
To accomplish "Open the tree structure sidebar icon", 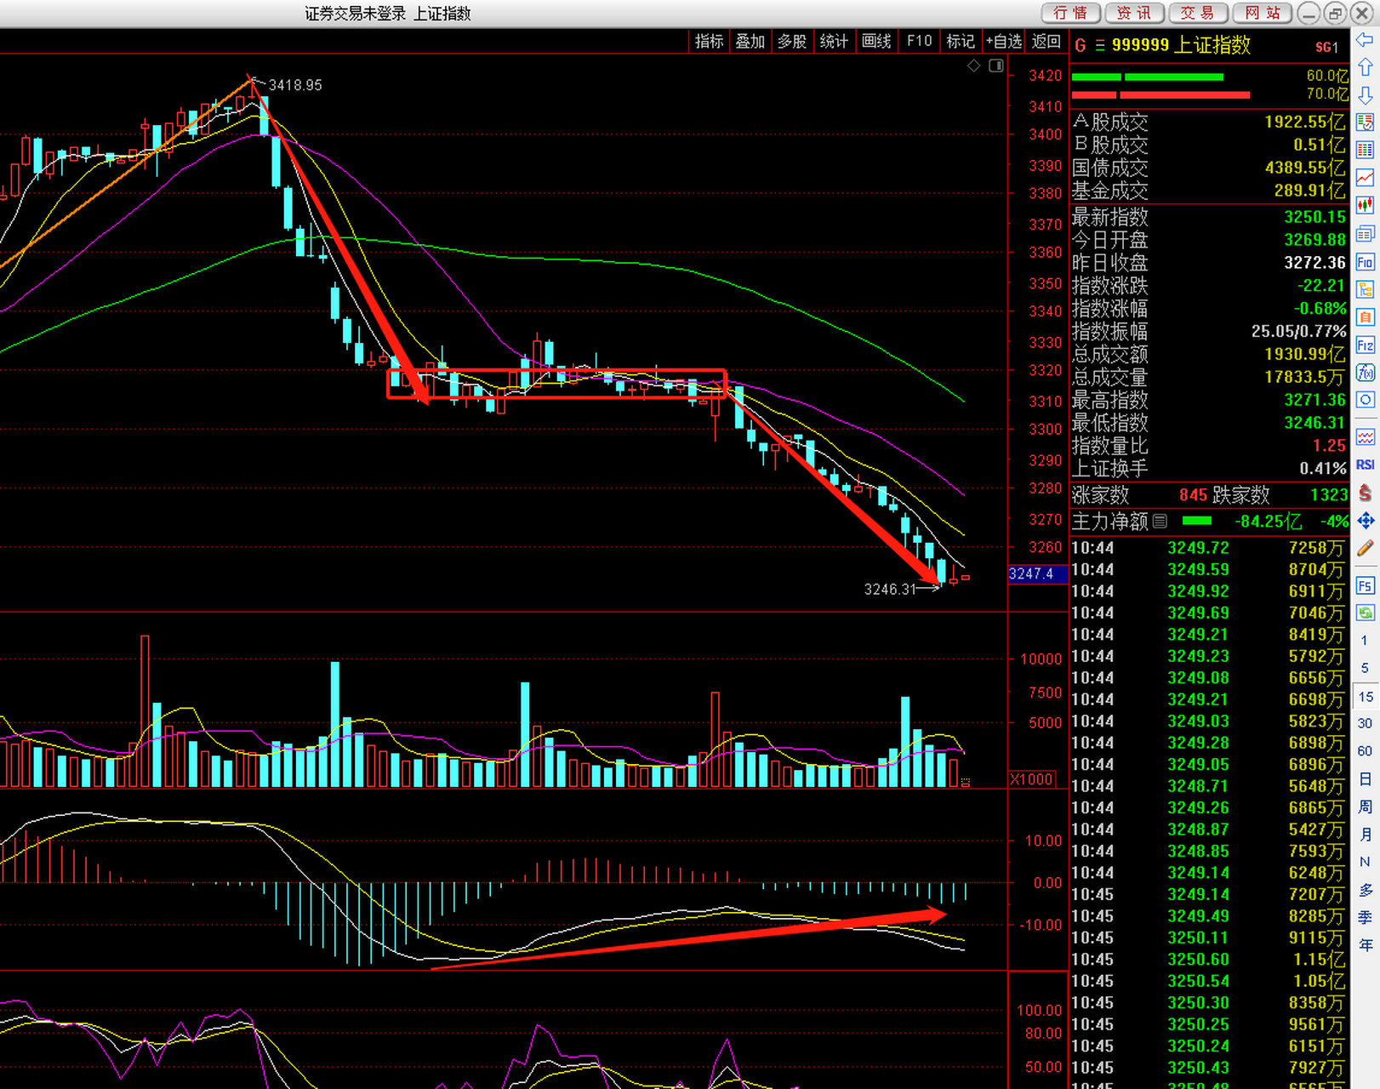I will click(1365, 289).
